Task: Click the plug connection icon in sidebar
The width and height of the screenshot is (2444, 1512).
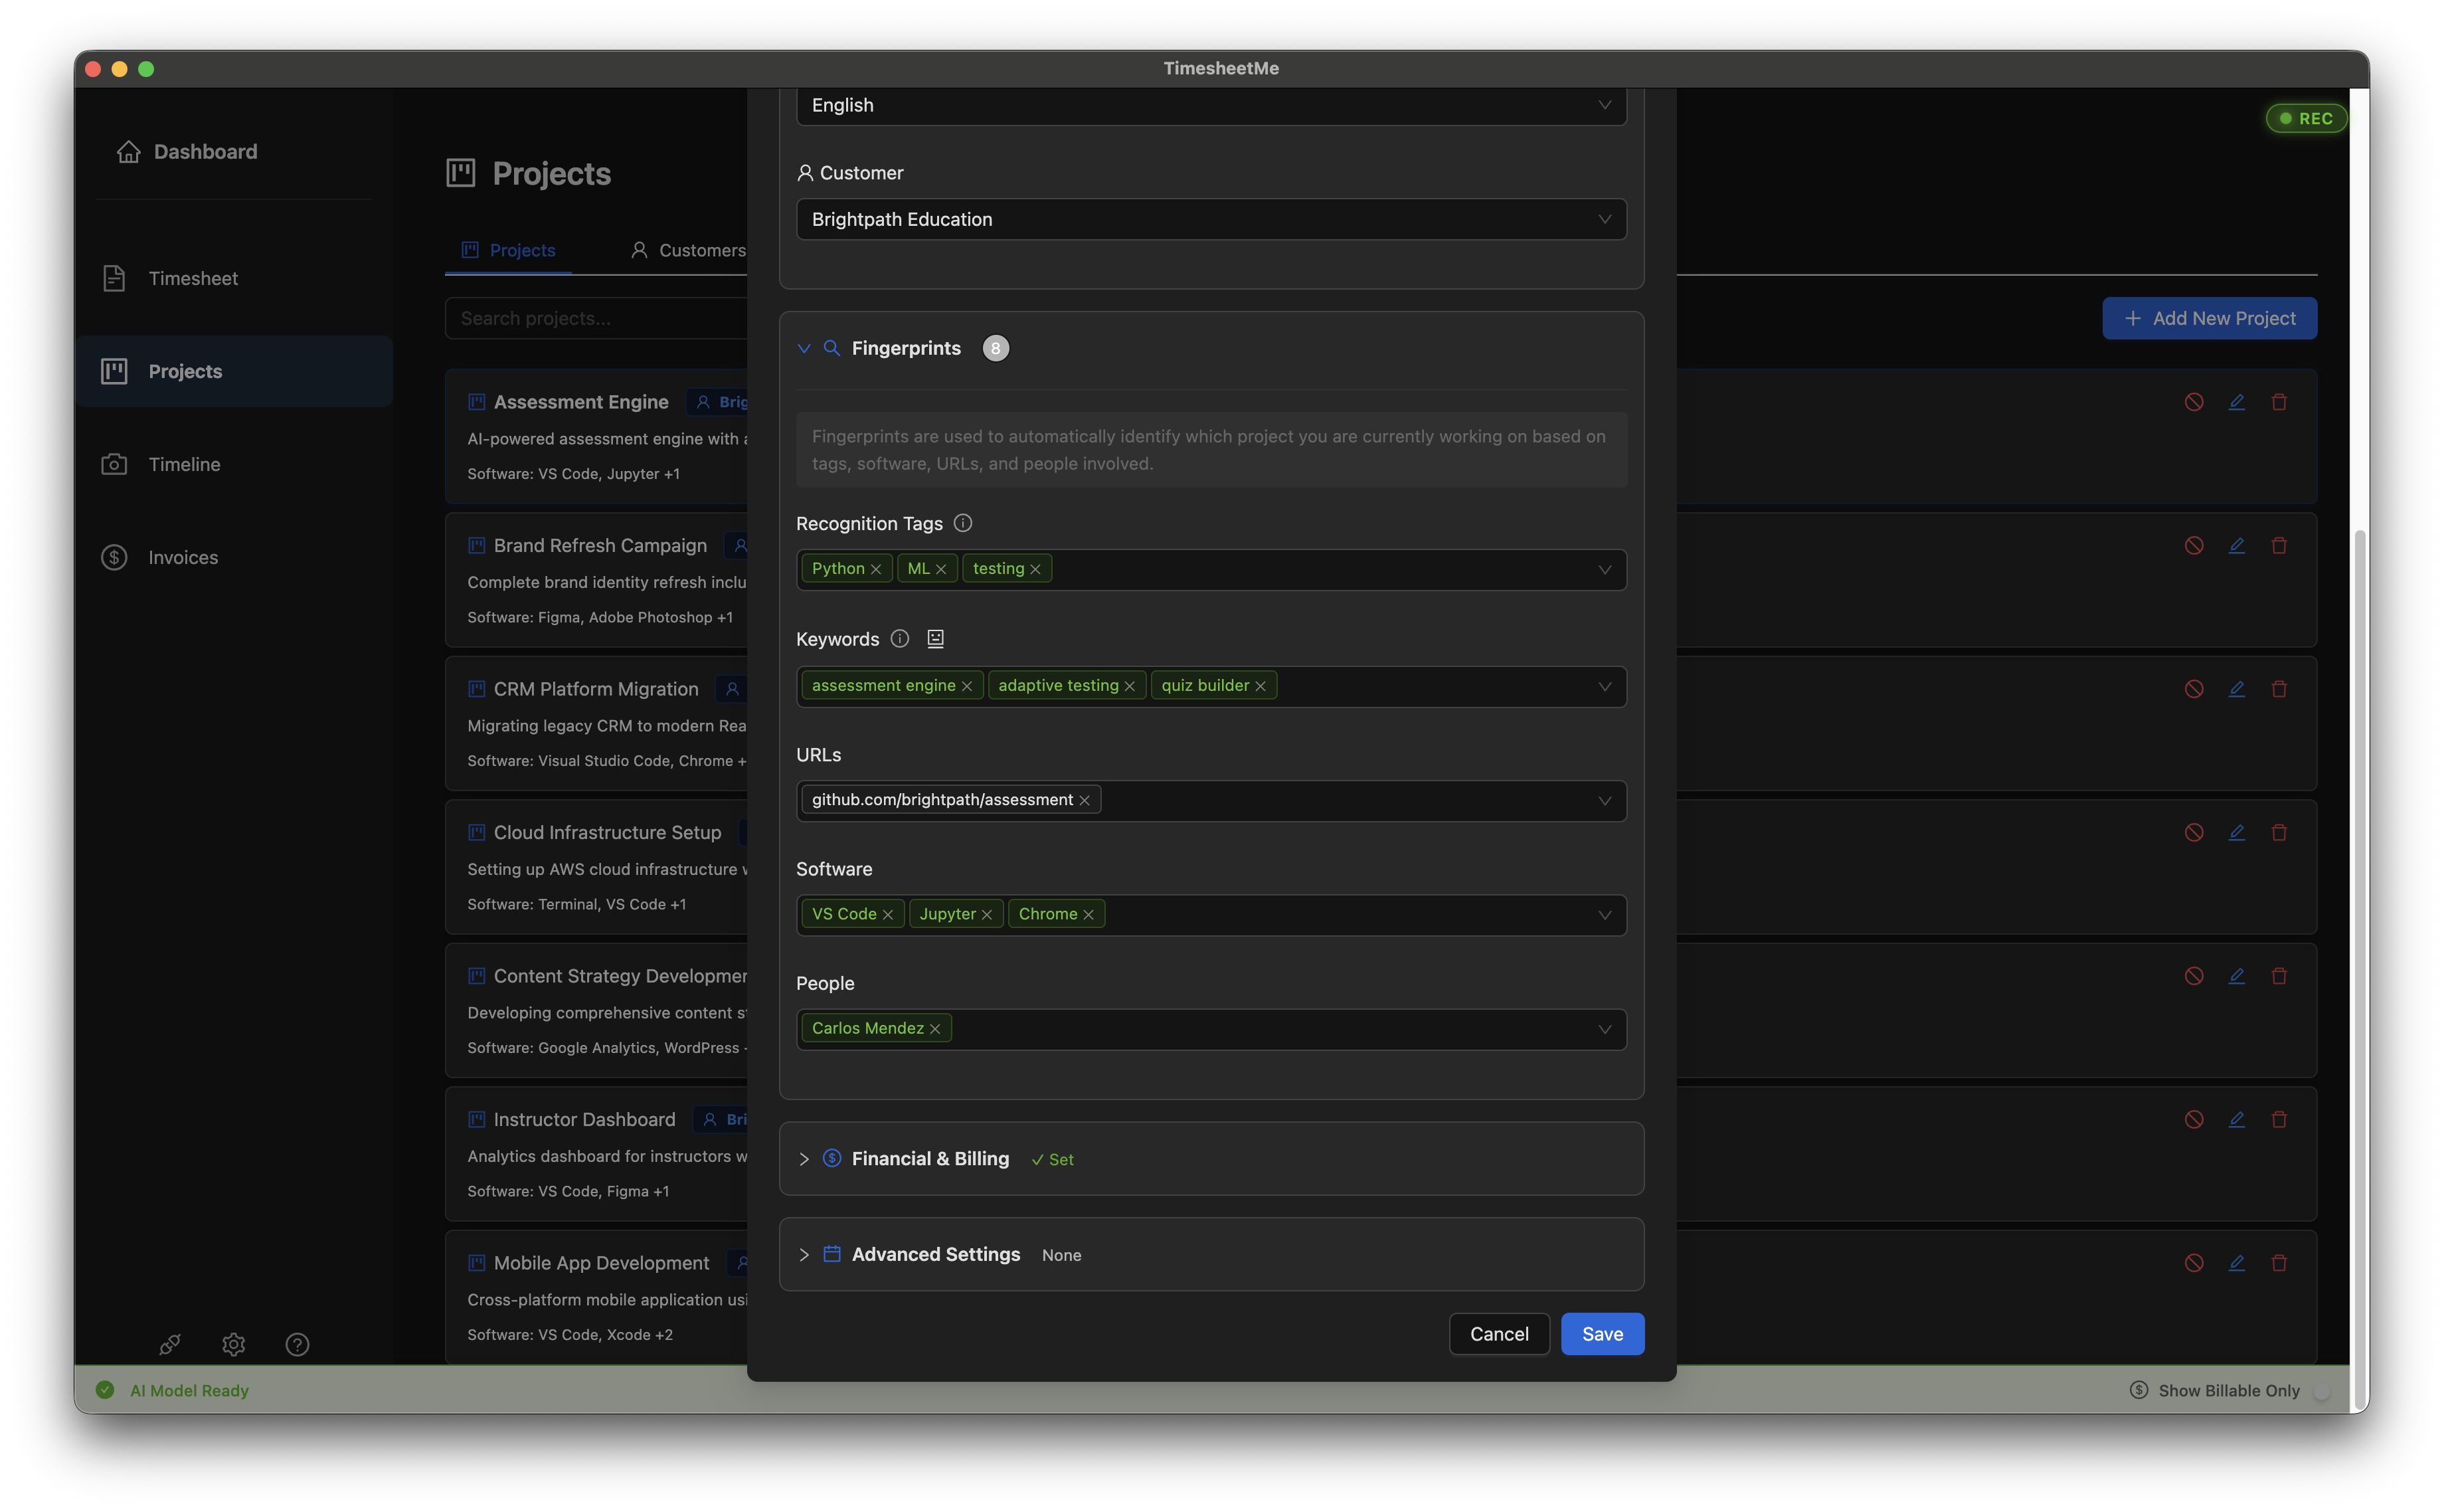Action: coord(170,1344)
